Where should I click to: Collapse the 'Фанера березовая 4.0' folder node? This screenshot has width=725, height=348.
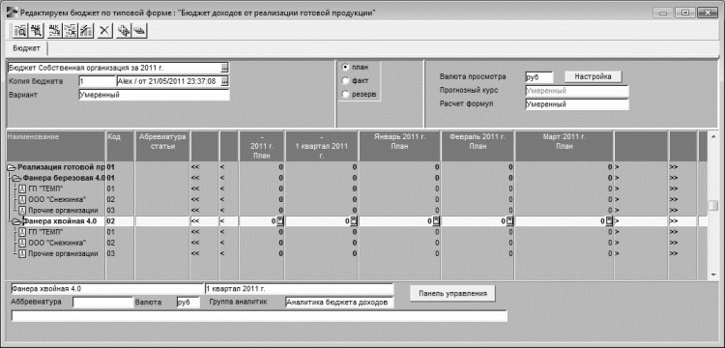pyautogui.click(x=17, y=178)
